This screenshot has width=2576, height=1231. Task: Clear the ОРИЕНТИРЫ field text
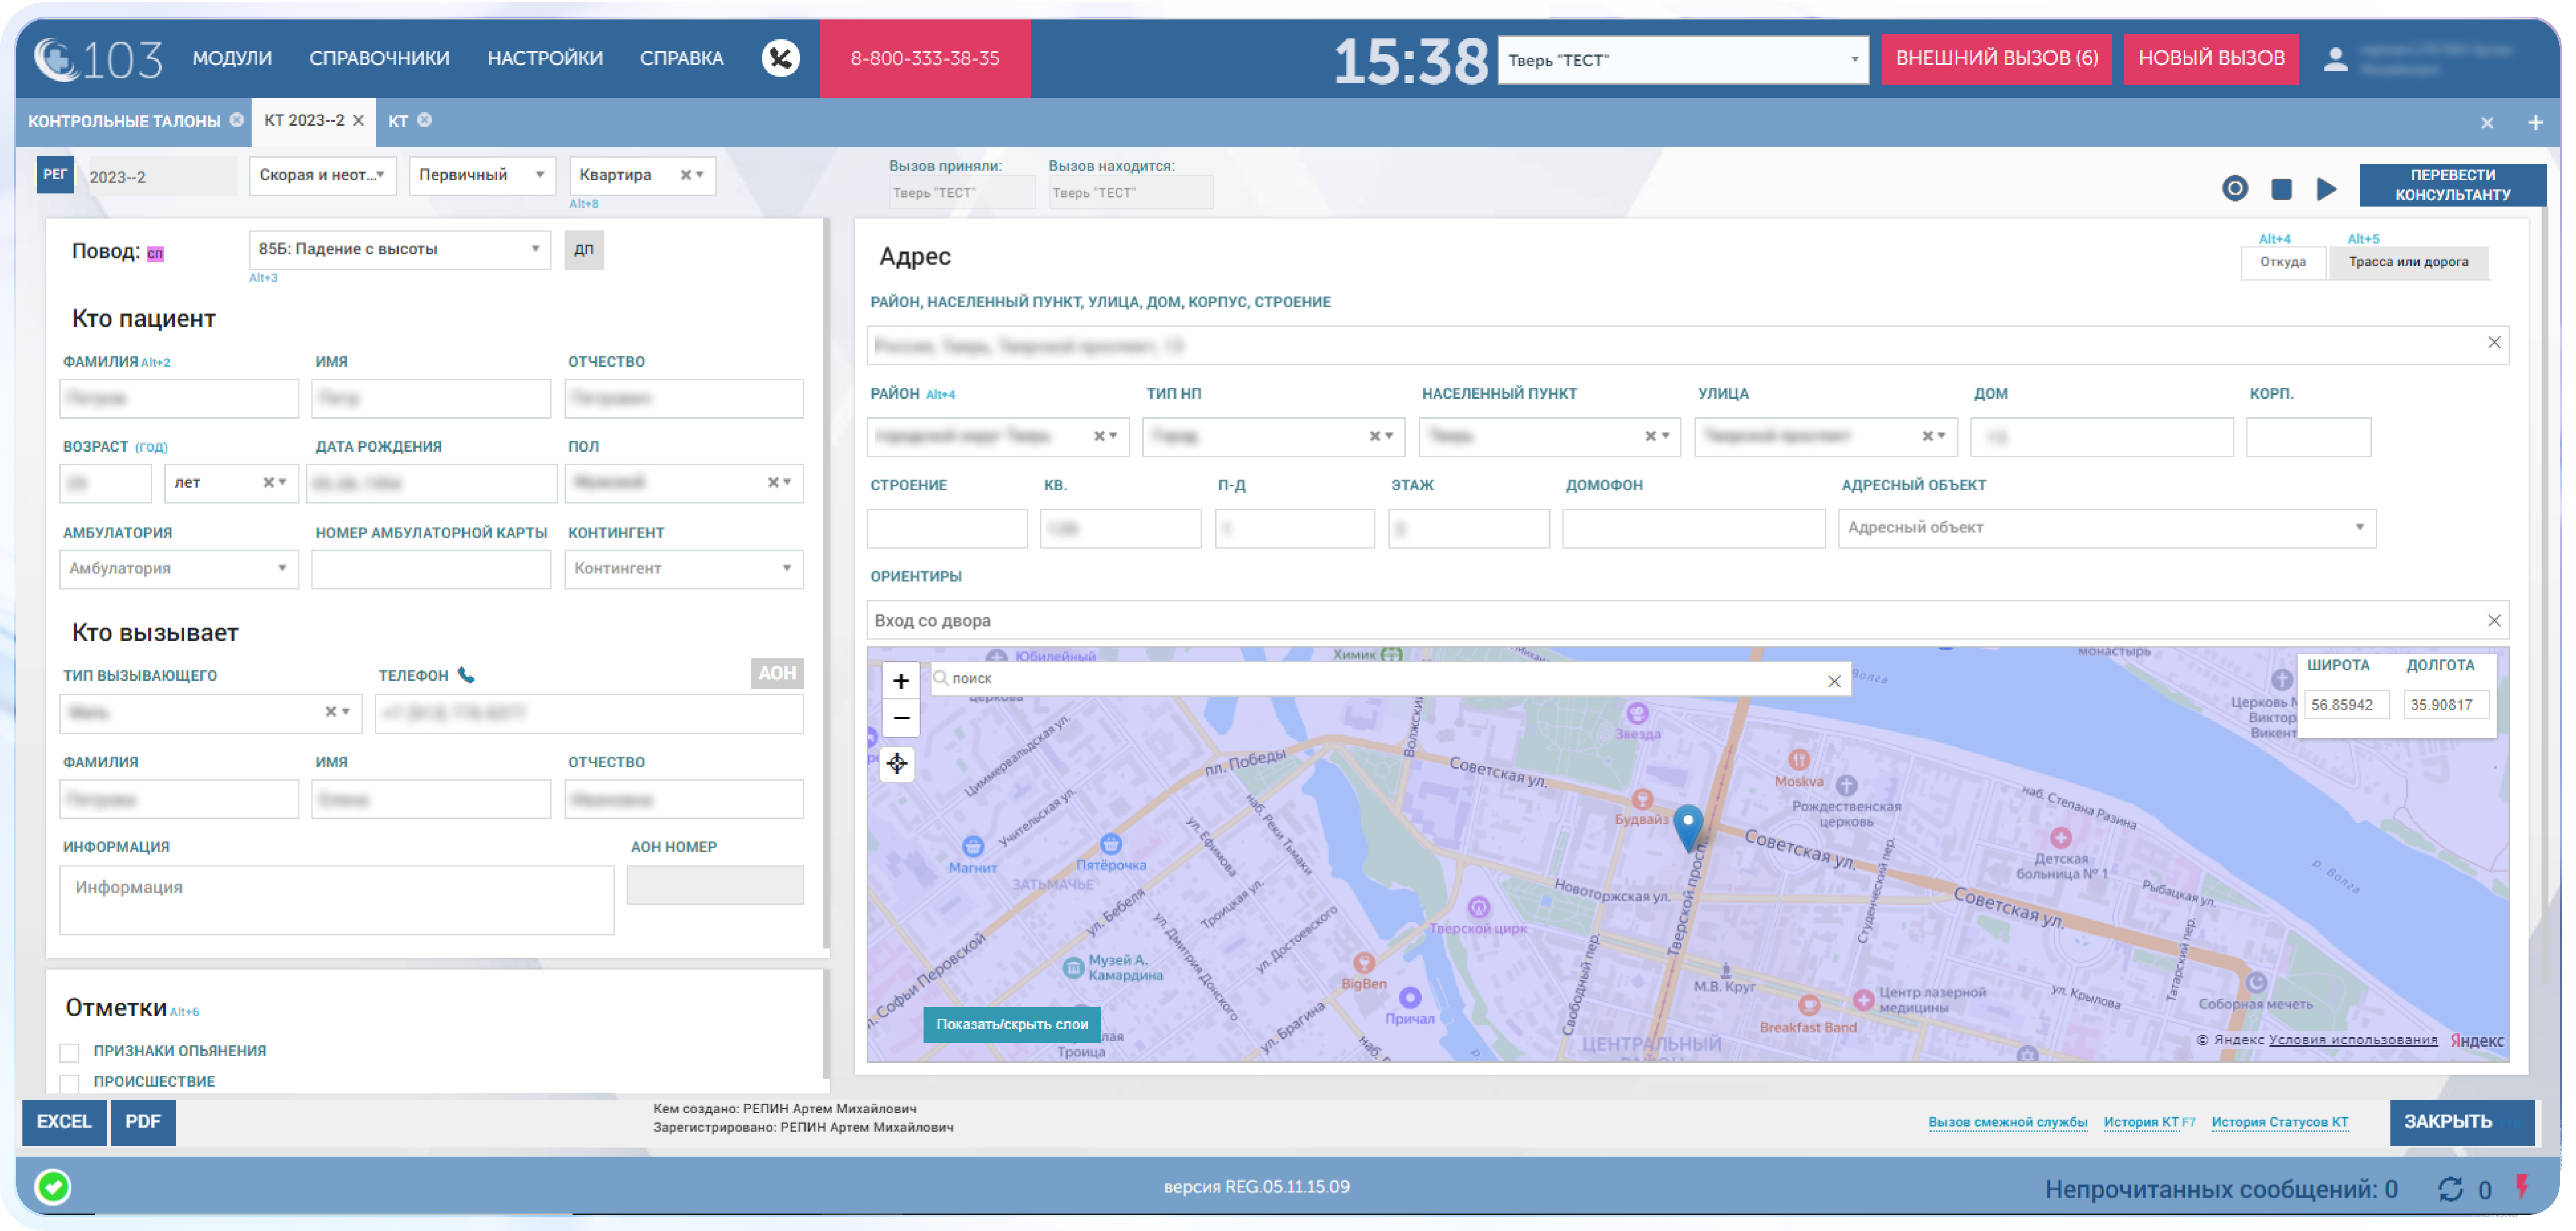tap(2494, 621)
